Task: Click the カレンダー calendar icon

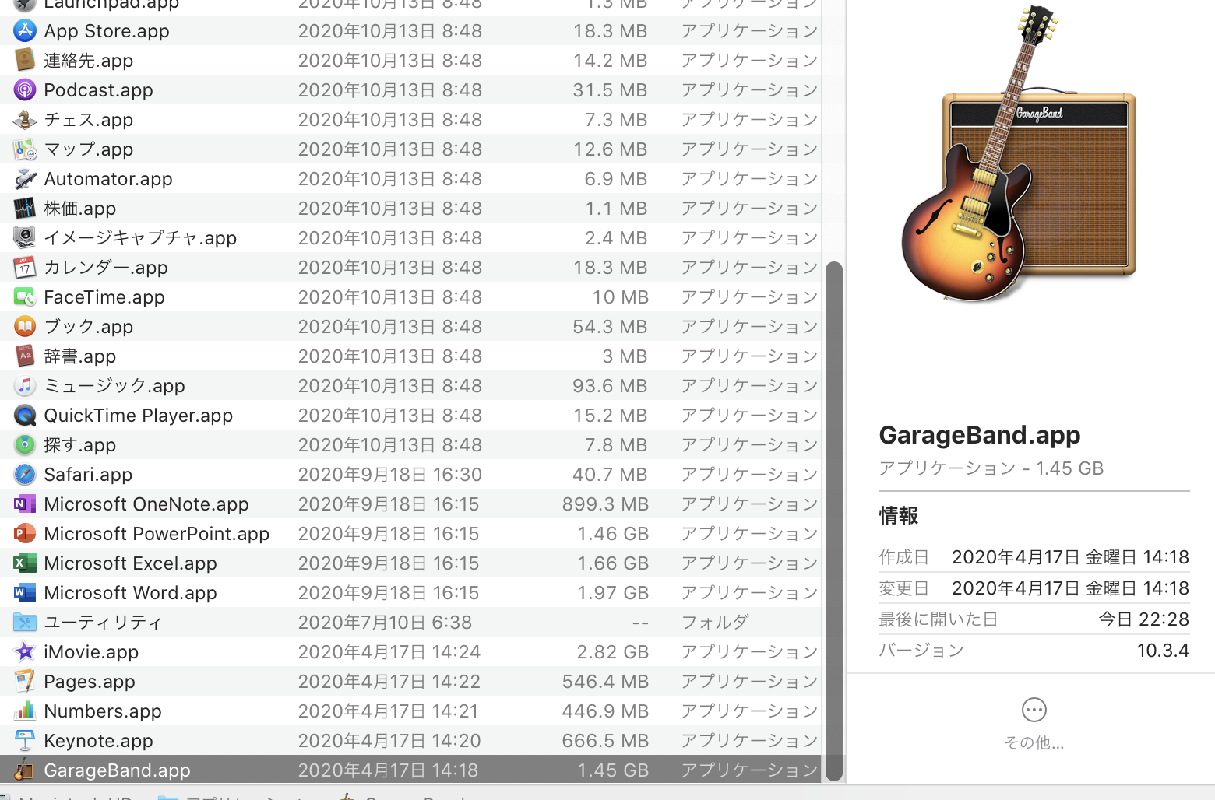Action: [25, 267]
